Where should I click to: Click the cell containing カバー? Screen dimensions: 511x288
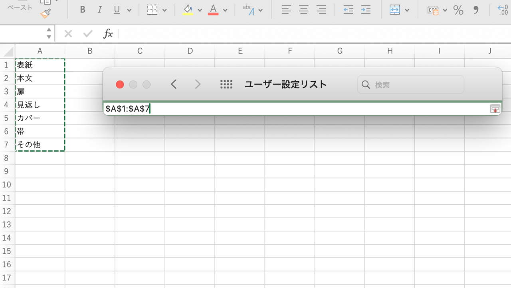40,118
